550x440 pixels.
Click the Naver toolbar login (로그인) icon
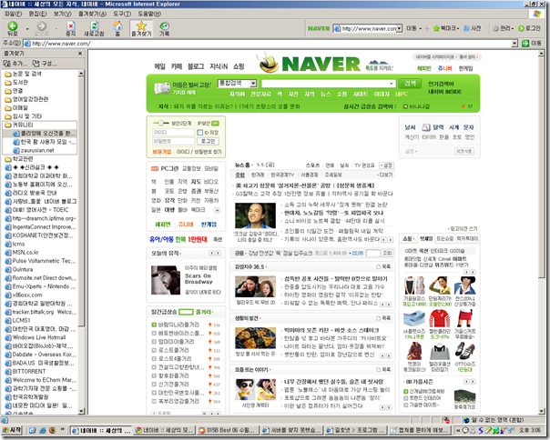521,28
